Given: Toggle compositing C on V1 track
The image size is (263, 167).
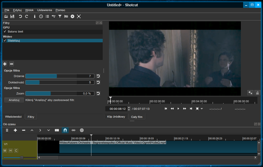Looking at the screenshot, I should [x=16, y=151].
